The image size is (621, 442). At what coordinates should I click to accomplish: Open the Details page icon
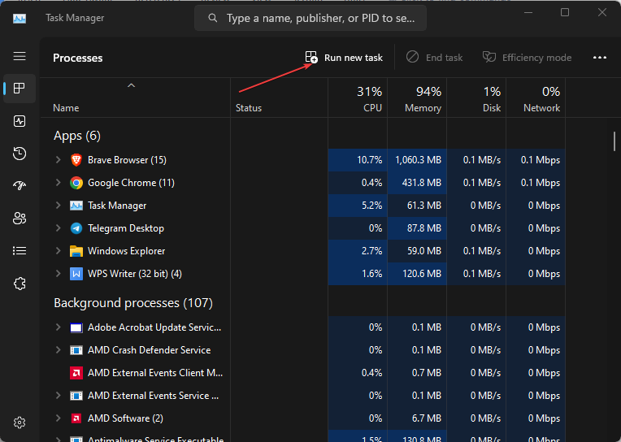20,251
